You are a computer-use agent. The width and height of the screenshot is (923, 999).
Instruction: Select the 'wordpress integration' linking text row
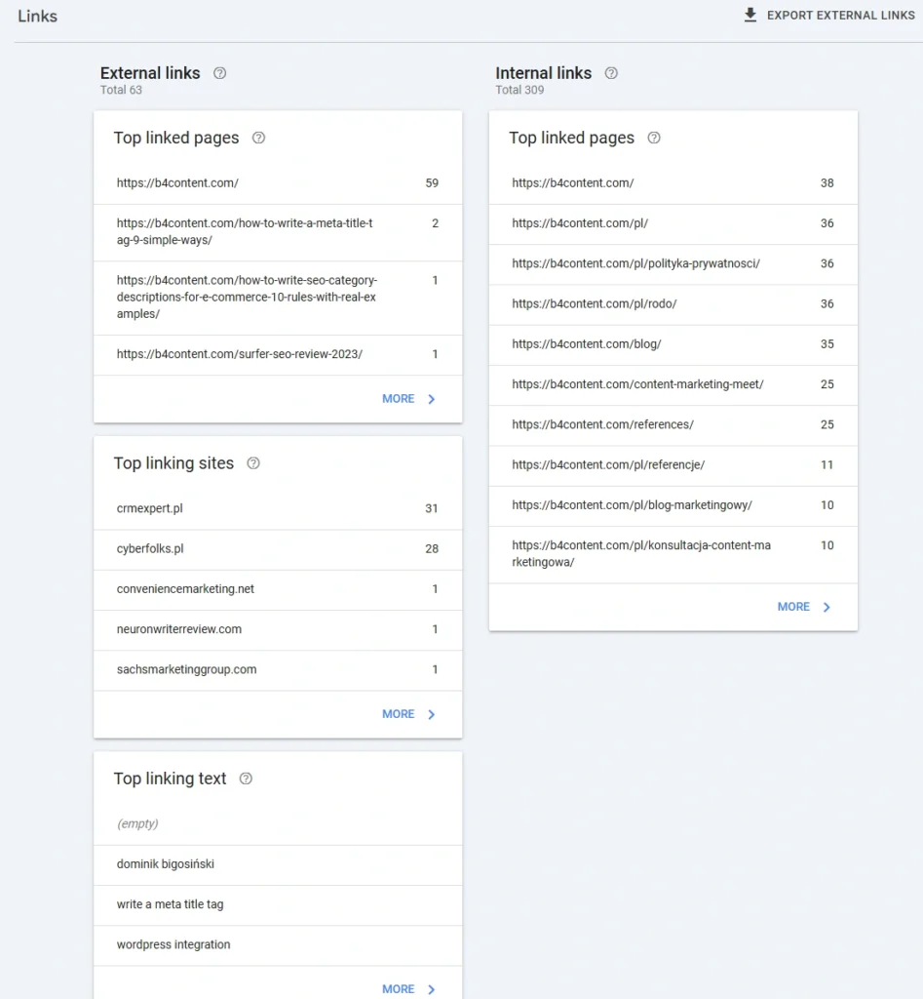tap(278, 945)
